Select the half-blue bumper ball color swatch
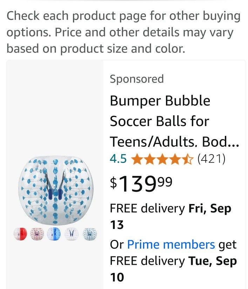Screen dimensions: 248x289 55,234
